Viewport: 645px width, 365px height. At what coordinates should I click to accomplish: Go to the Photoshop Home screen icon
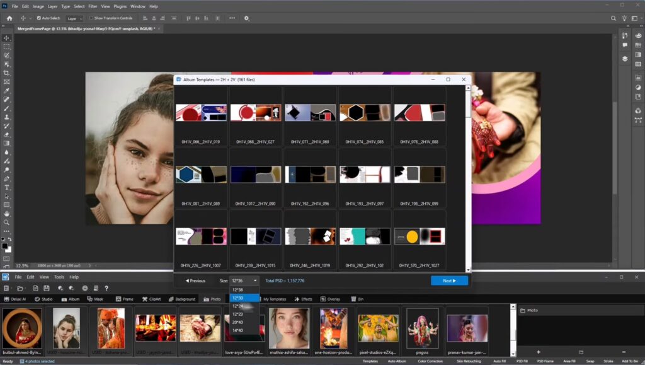pos(9,18)
